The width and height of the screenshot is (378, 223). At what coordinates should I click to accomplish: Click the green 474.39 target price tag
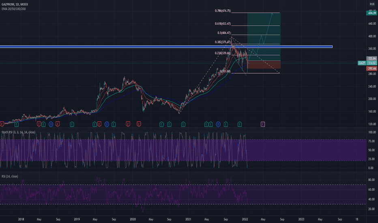(x=372, y=13)
